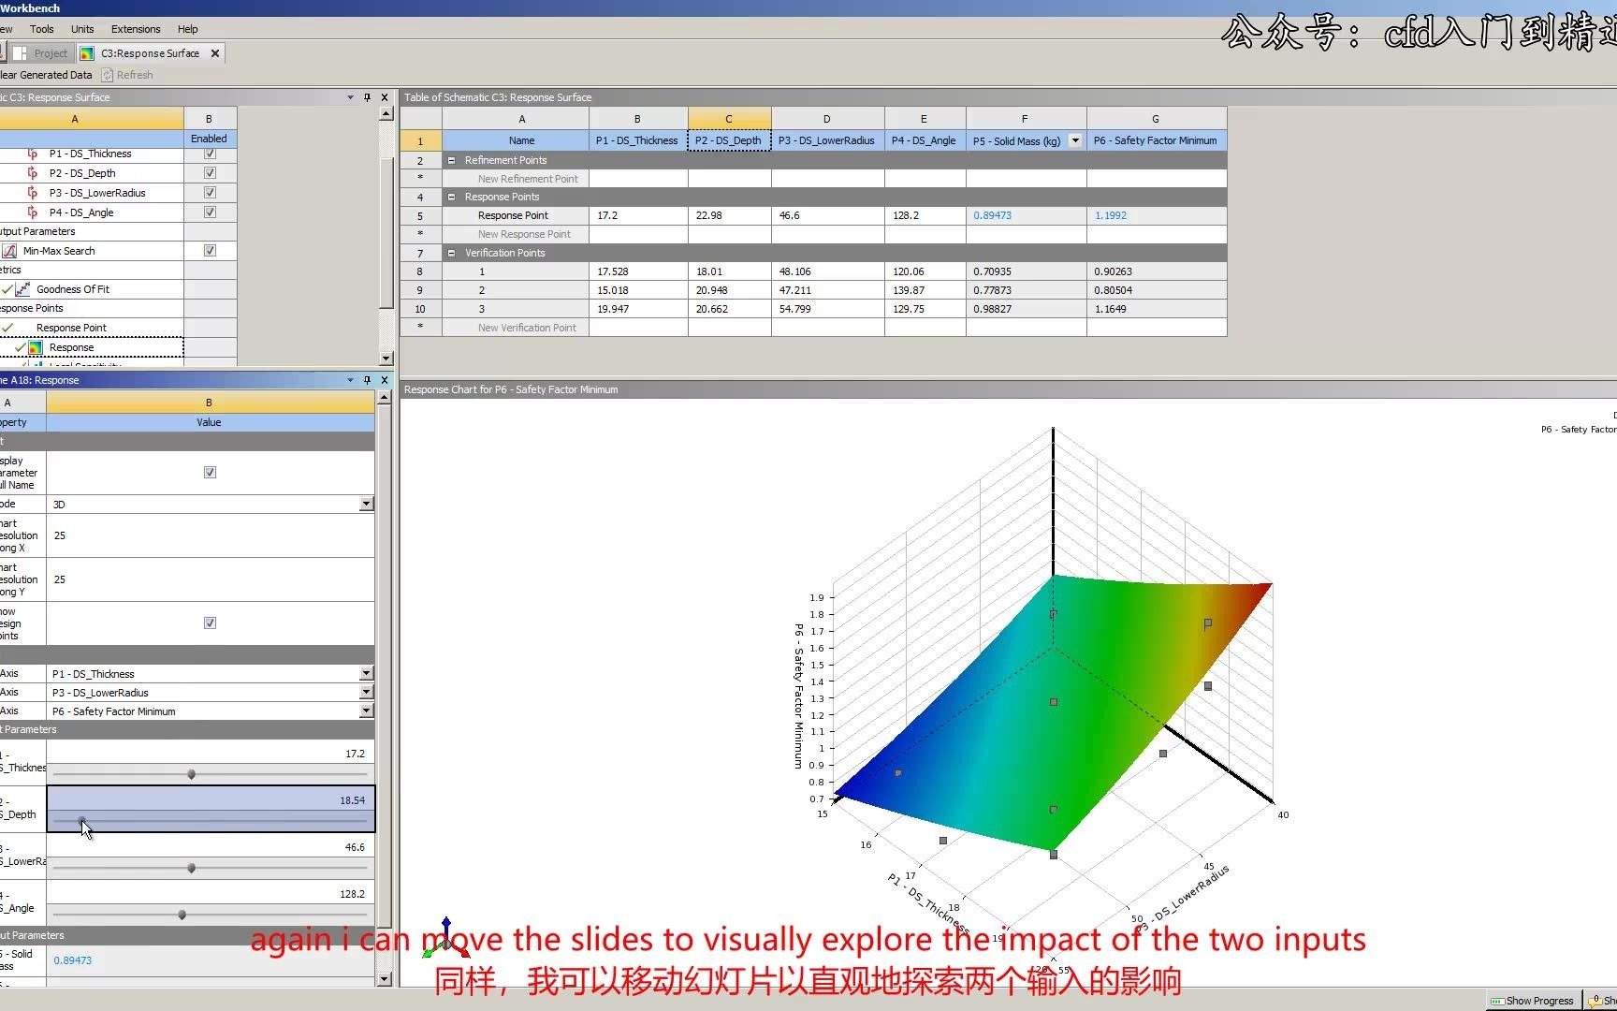Disable the P2 - DS_Depth parameter checkbox
1617x1011 pixels.
(x=209, y=172)
